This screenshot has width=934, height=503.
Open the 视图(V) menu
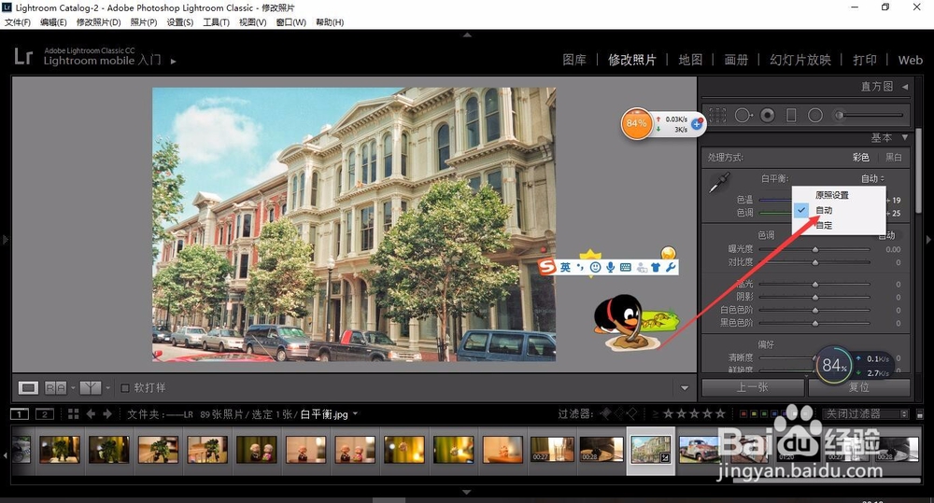pyautogui.click(x=252, y=22)
